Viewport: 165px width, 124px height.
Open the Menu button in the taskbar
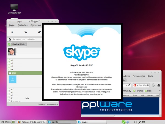[x=6, y=122]
